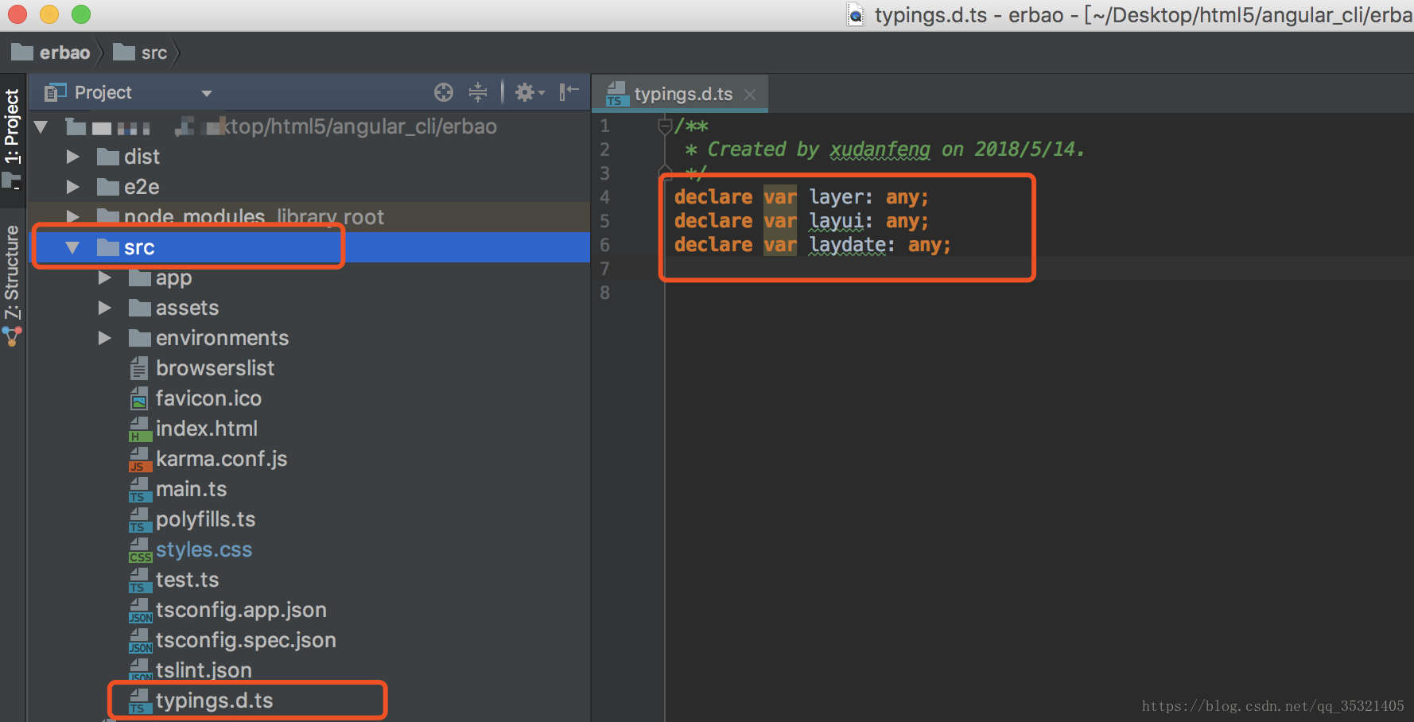Click the typings.d.ts file icon in tree
Screen dimensions: 1414x722
pos(140,701)
